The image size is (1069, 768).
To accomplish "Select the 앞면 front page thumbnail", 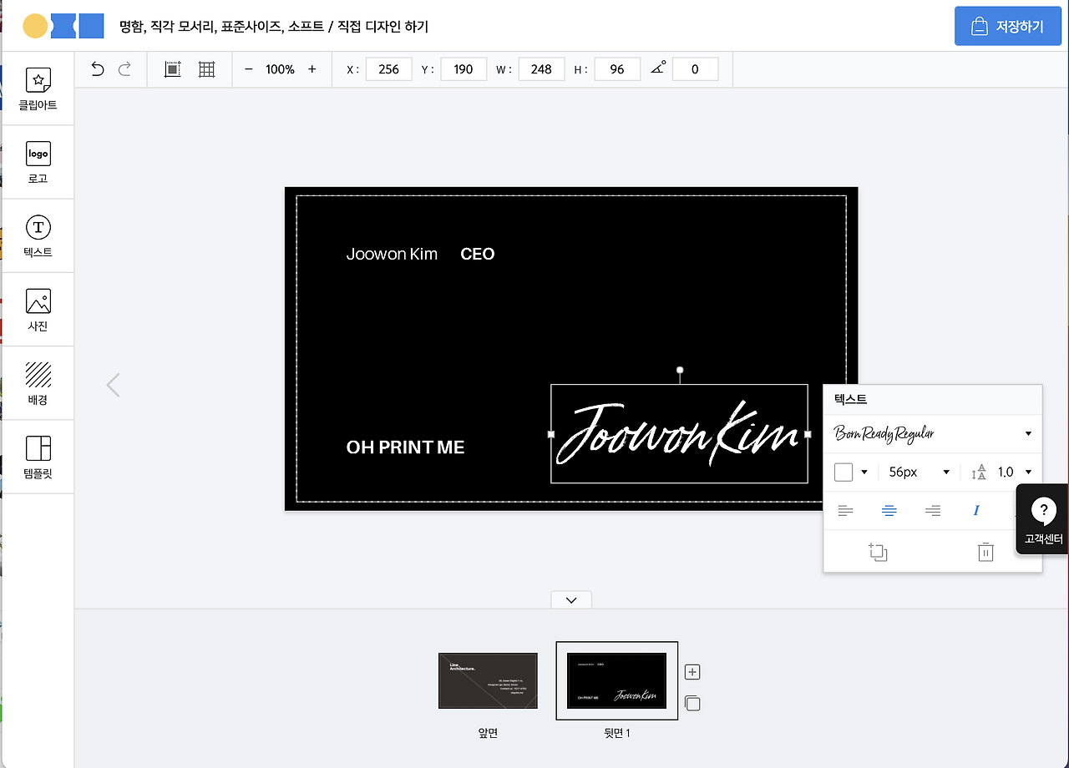I will pyautogui.click(x=488, y=680).
